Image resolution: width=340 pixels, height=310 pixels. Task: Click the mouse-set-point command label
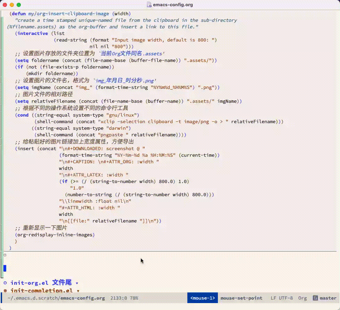[x=241, y=298]
